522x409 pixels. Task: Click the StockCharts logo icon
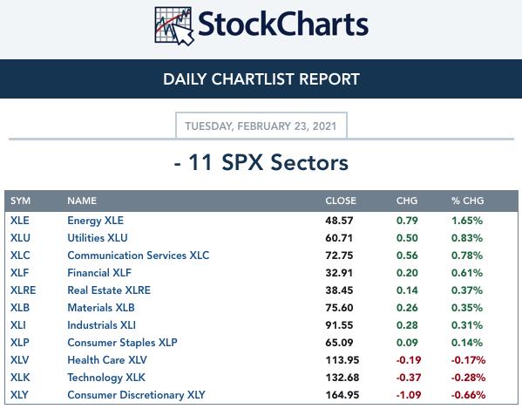[x=174, y=26]
